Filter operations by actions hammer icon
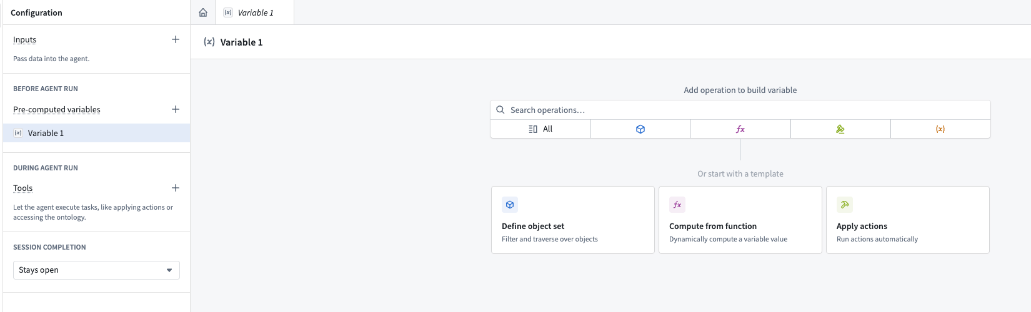Image resolution: width=1031 pixels, height=312 pixels. tap(840, 129)
